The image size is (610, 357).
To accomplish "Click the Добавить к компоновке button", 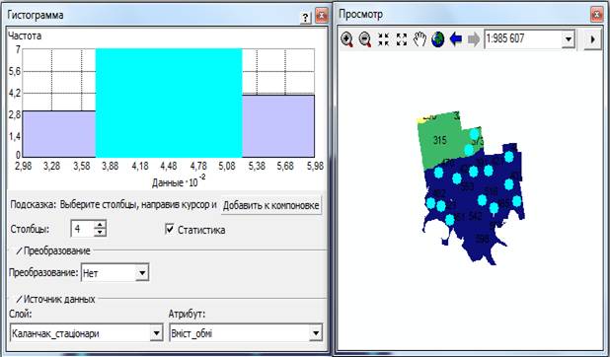I will [x=271, y=205].
